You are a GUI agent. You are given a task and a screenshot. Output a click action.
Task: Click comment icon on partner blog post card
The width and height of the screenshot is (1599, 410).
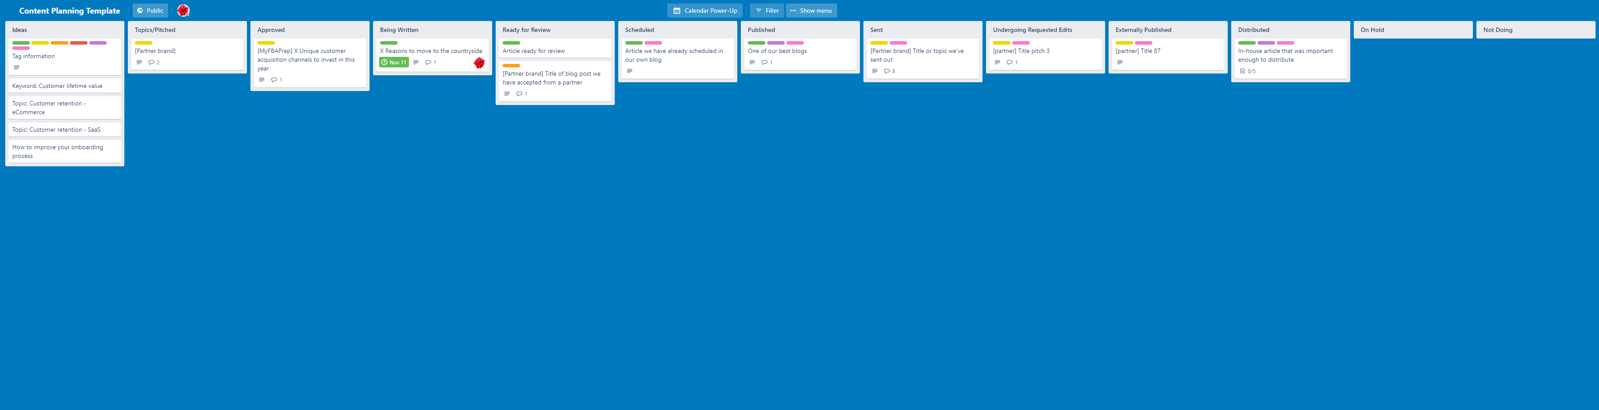[520, 94]
